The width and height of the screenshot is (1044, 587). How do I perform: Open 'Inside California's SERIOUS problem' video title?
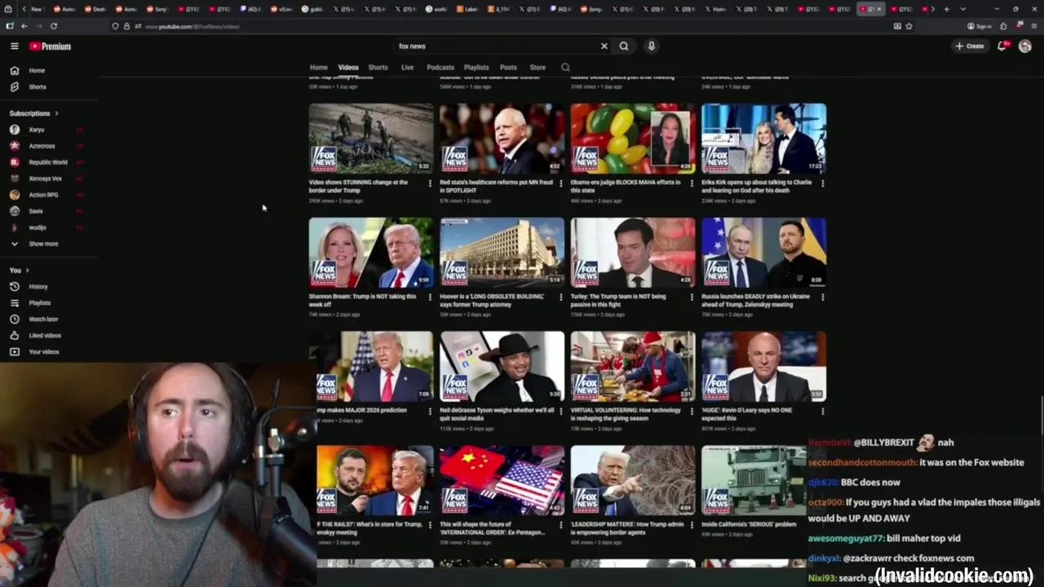[x=749, y=524]
